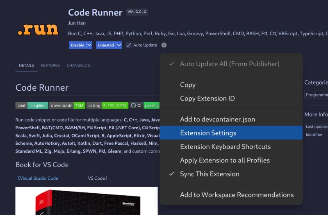Open the Visual Studio Code book link

(x=38, y=178)
